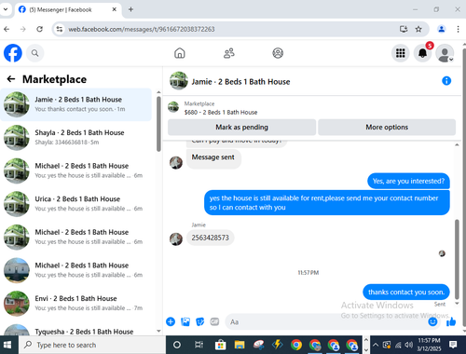The image size is (466, 354).
Task: Send a thumbs-up like
Action: coord(451,321)
